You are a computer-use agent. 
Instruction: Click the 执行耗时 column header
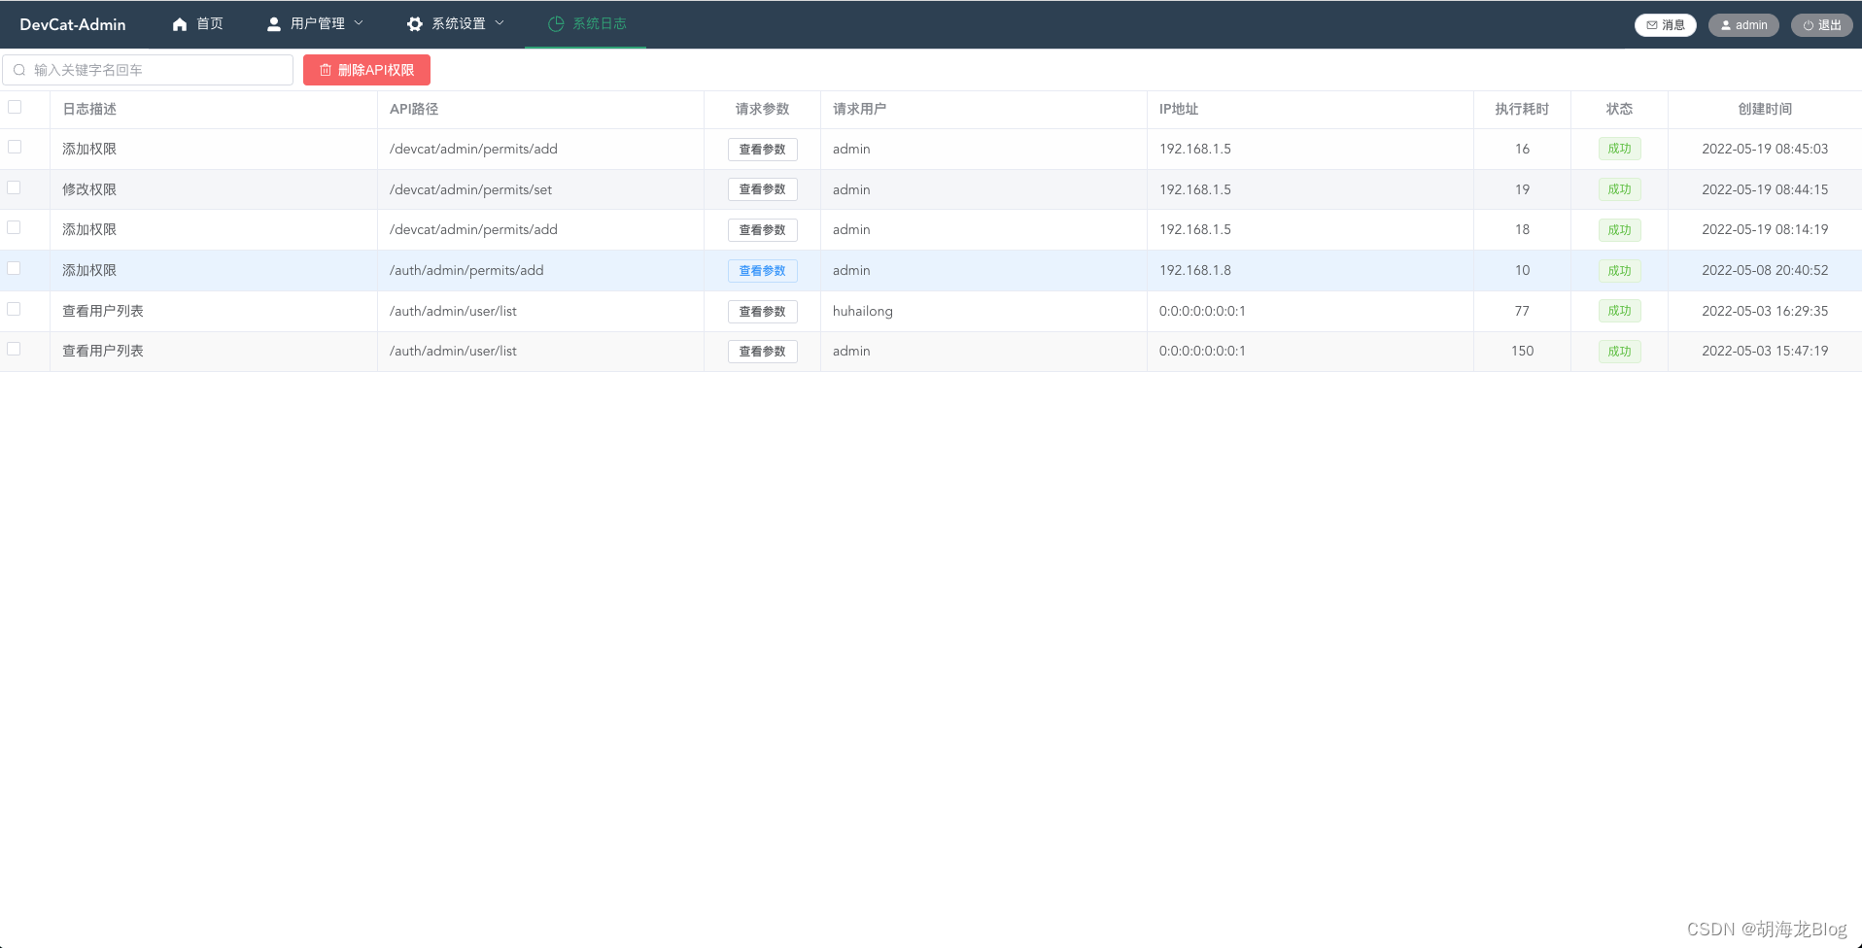coord(1522,109)
